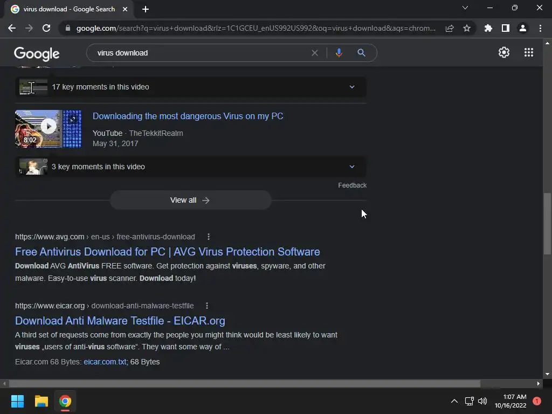The height and width of the screenshot is (414, 552).
Task: Search by voice microphone icon
Action: [x=339, y=53]
